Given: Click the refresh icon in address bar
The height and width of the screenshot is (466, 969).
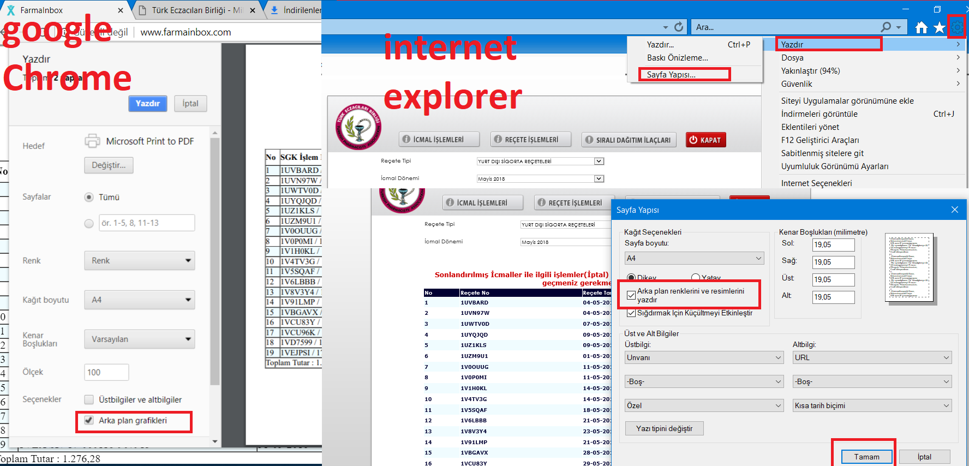Looking at the screenshot, I should pos(679,27).
